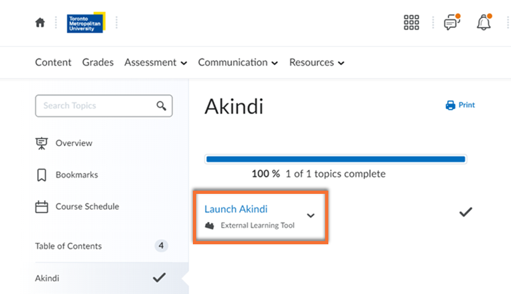
Task: Open the course selector grid icon
Action: [x=412, y=23]
